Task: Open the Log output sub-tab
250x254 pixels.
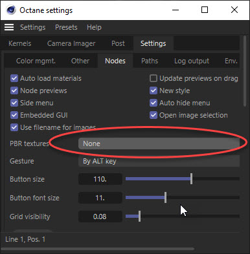Action: click(192, 61)
